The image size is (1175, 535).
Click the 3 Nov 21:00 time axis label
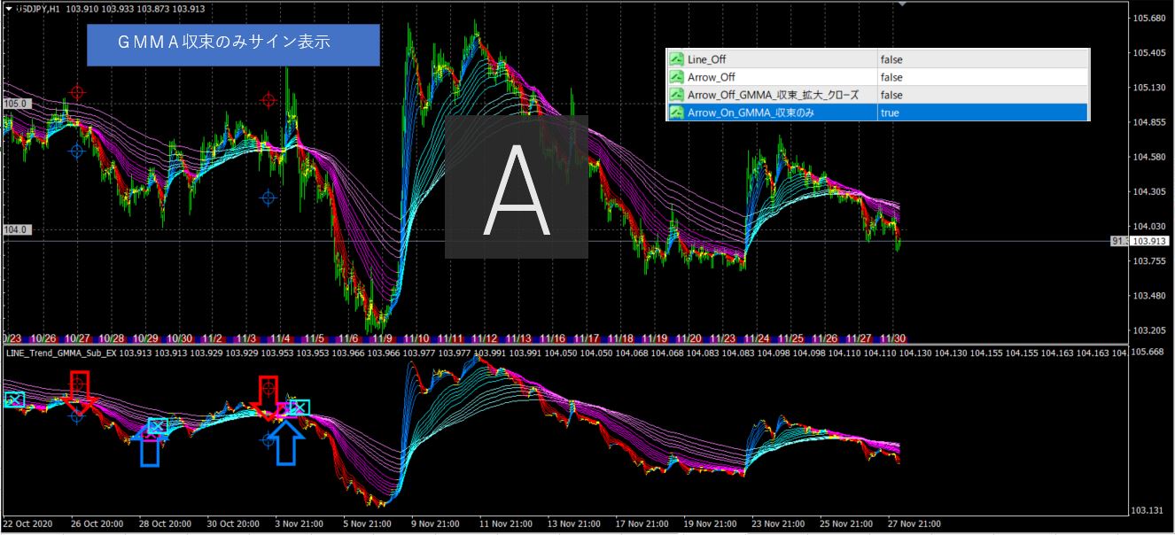click(299, 523)
